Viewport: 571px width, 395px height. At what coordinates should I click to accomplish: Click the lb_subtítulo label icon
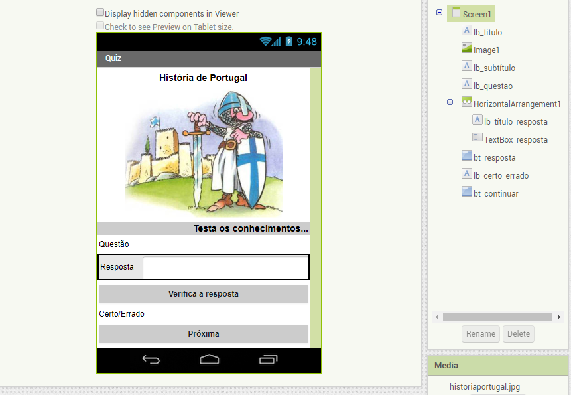coord(466,66)
